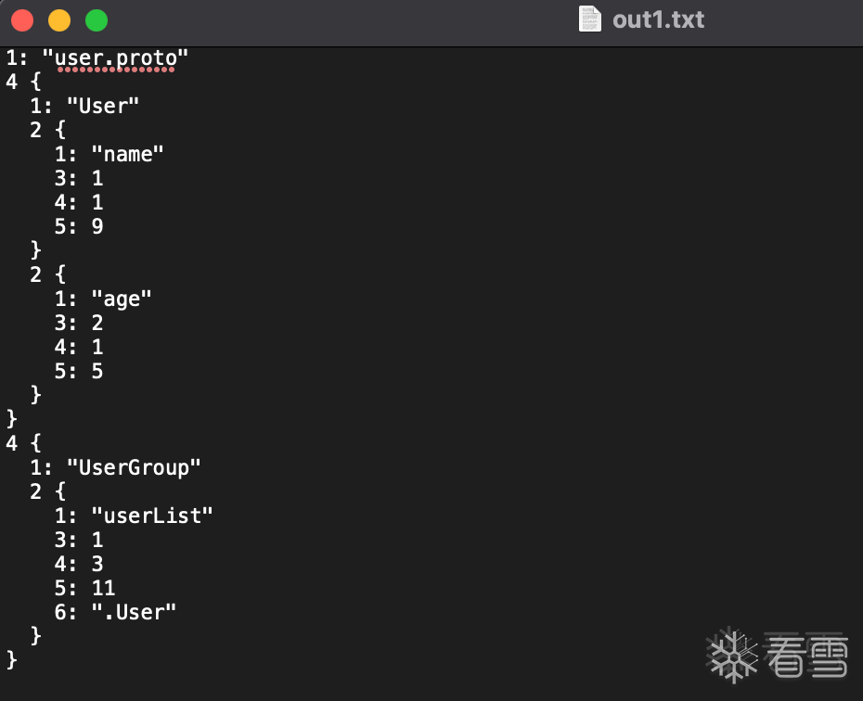Maximize the window with the green button
Image resolution: width=863 pixels, height=701 pixels.
point(97,21)
